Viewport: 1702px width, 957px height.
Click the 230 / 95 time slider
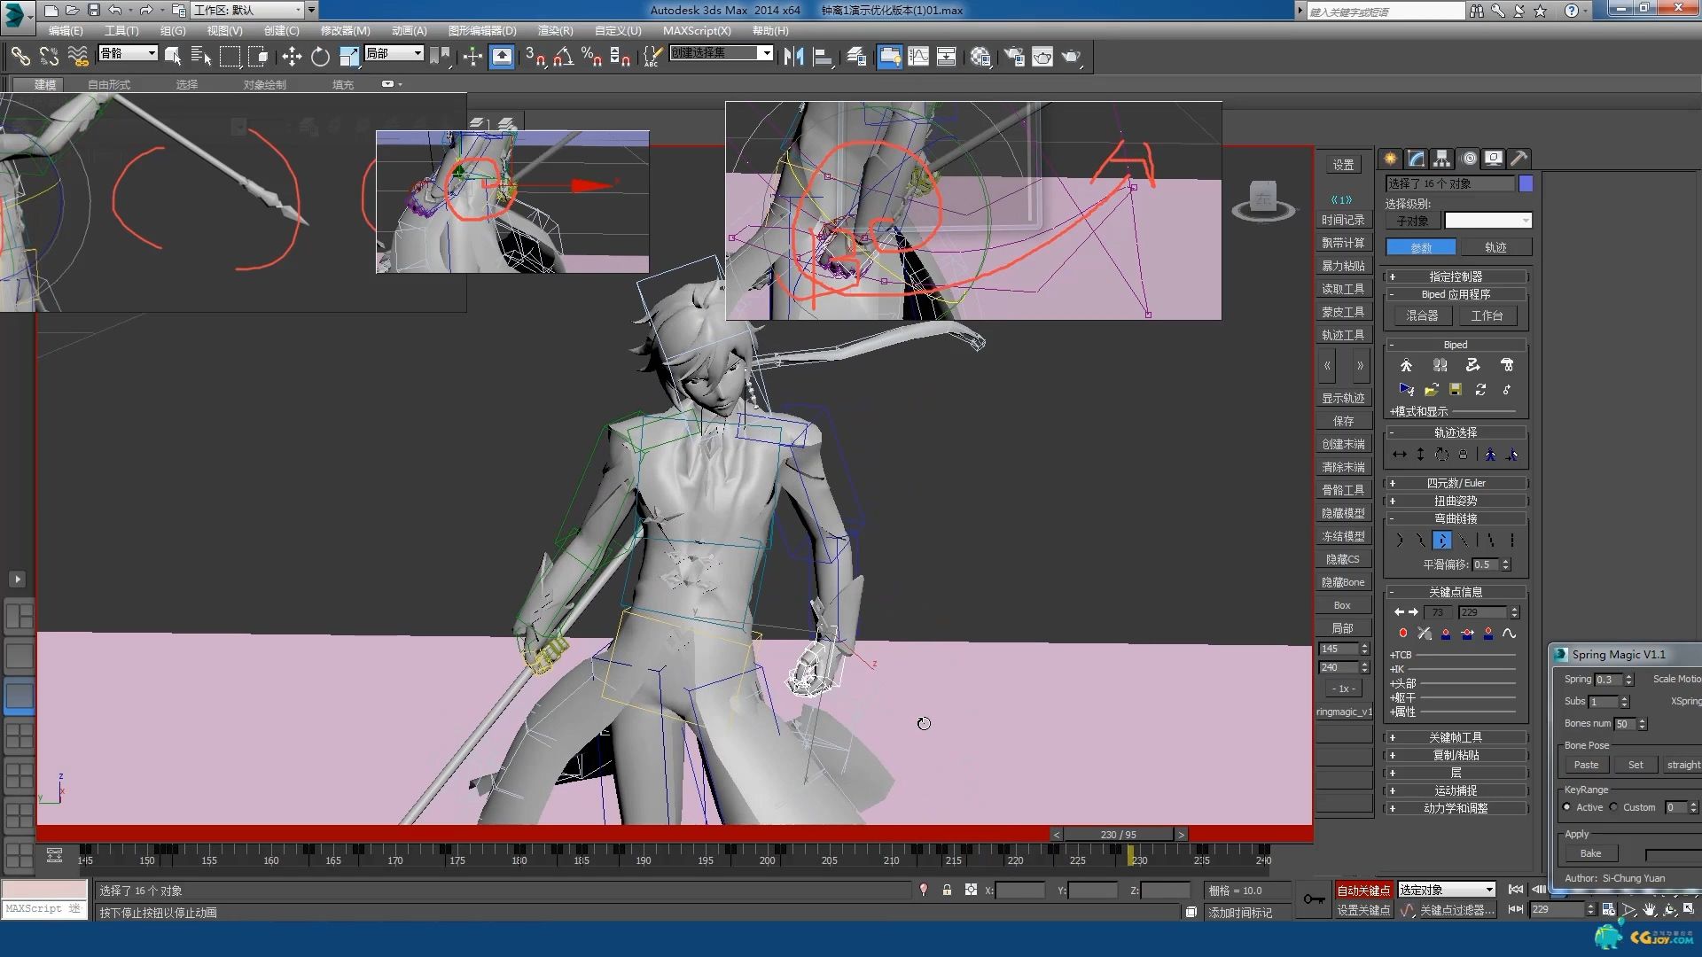click(1119, 834)
